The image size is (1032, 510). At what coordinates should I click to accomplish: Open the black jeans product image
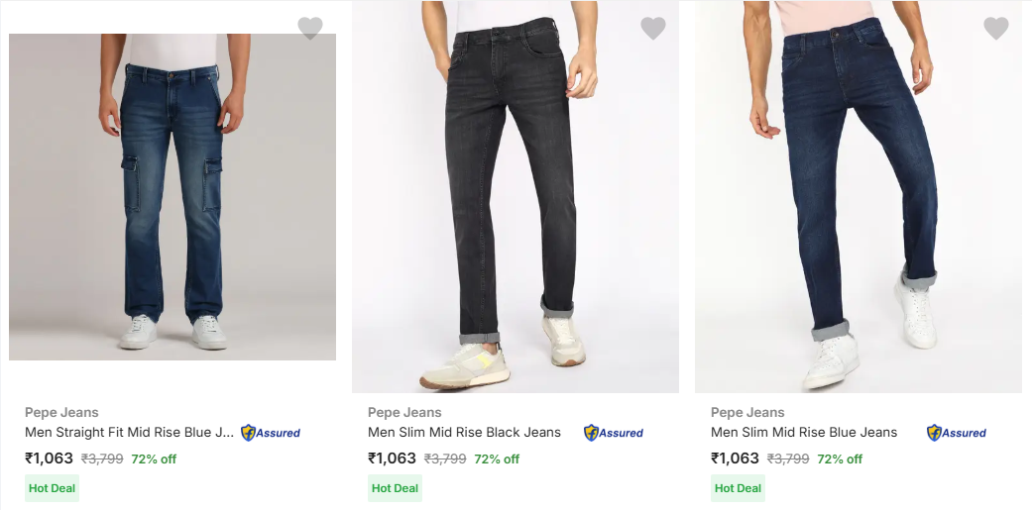tap(516, 198)
